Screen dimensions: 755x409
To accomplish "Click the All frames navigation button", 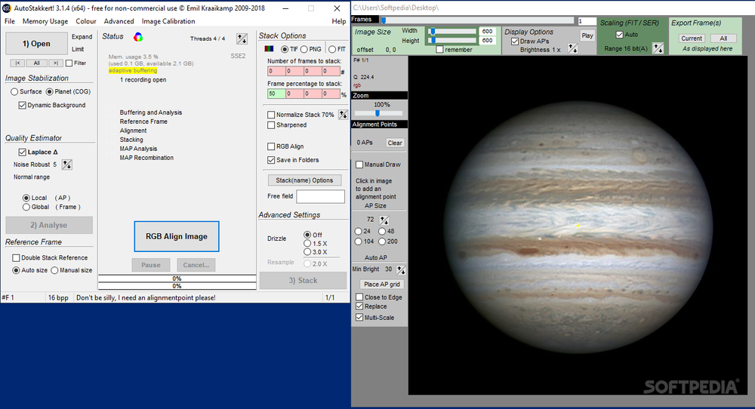I will coord(36,63).
